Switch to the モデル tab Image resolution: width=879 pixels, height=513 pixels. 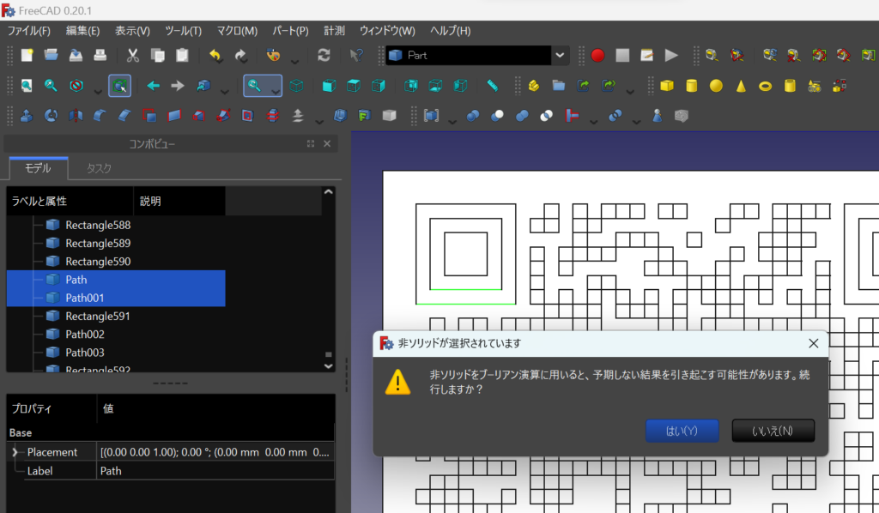coord(38,168)
